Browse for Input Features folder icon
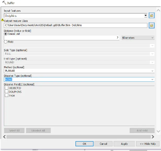 click(x=152, y=16)
